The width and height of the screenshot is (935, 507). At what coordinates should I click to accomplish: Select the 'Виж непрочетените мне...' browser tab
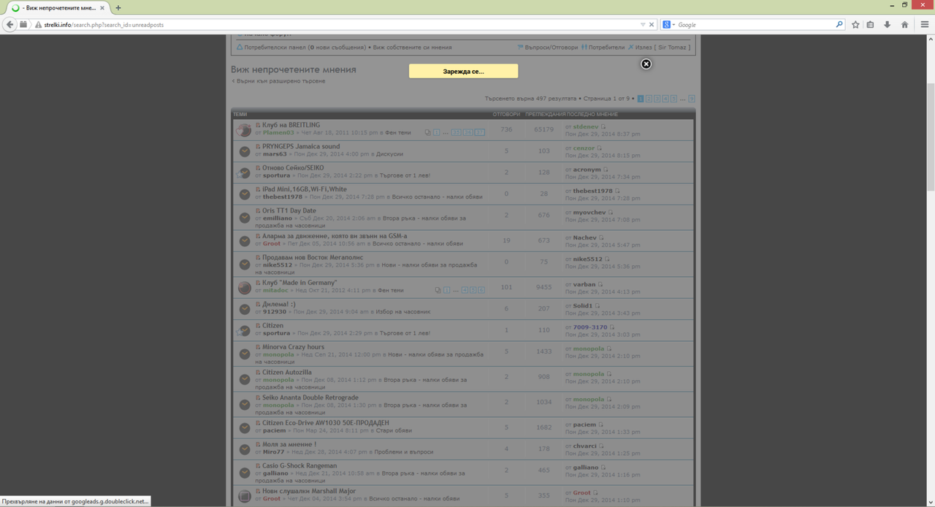pyautogui.click(x=57, y=8)
